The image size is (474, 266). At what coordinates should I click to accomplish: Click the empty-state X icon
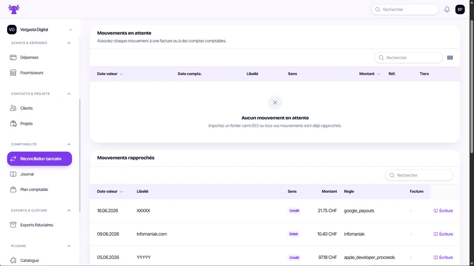pyautogui.click(x=275, y=102)
